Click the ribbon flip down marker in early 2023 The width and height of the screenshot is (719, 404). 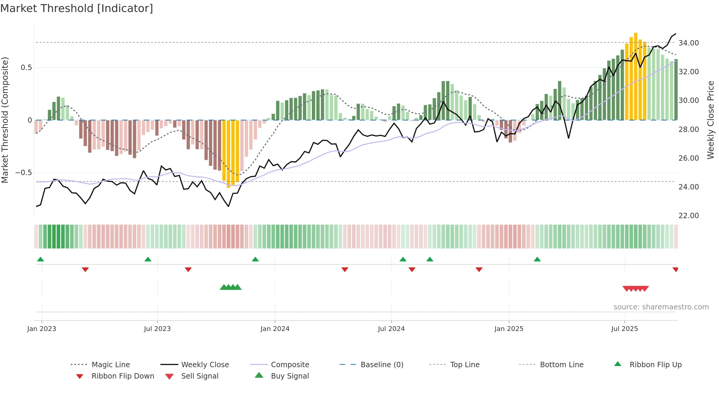(85, 270)
